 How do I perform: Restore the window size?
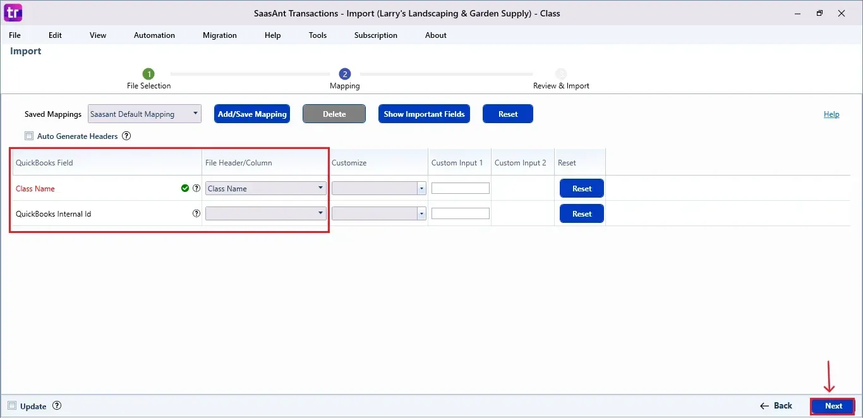point(819,13)
